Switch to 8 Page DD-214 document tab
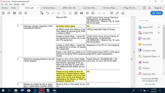The height and width of the screenshot is (93, 165). coord(130,8)
